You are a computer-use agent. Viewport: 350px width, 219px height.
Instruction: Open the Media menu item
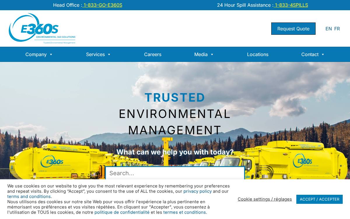point(201,54)
